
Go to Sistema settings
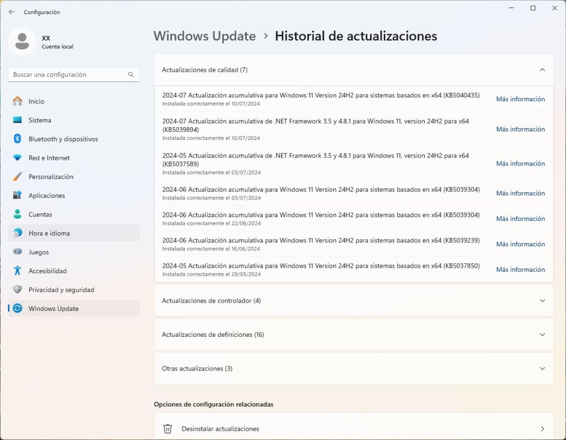[x=74, y=120]
